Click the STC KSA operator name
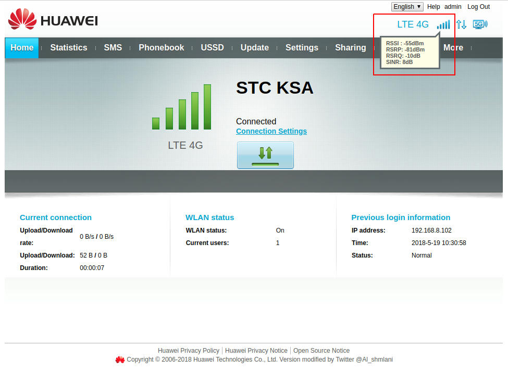The image size is (508, 372). pos(275,87)
